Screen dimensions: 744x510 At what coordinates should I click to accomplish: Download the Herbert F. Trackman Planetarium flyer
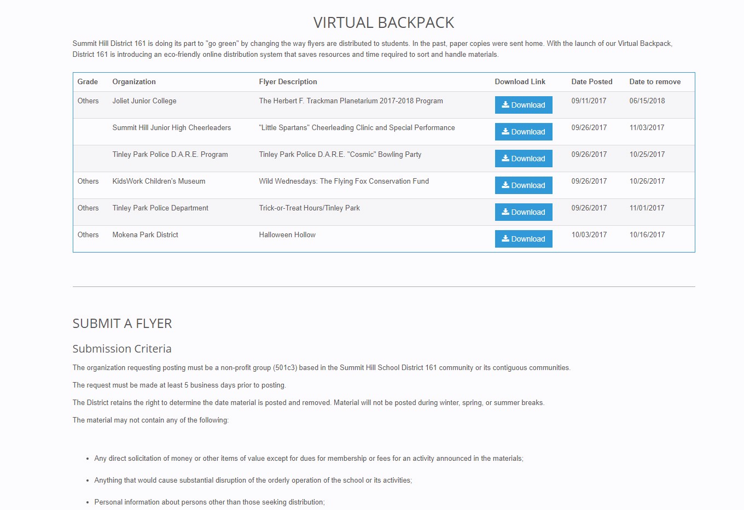(523, 105)
